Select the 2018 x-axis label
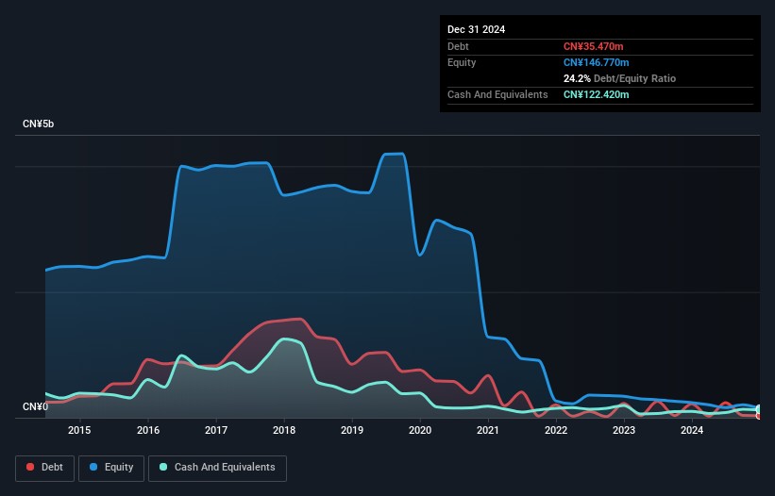775x496 pixels. point(284,430)
